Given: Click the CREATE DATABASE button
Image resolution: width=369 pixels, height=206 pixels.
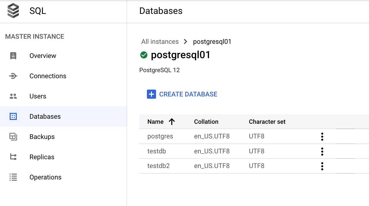Looking at the screenshot, I should coord(182,94).
